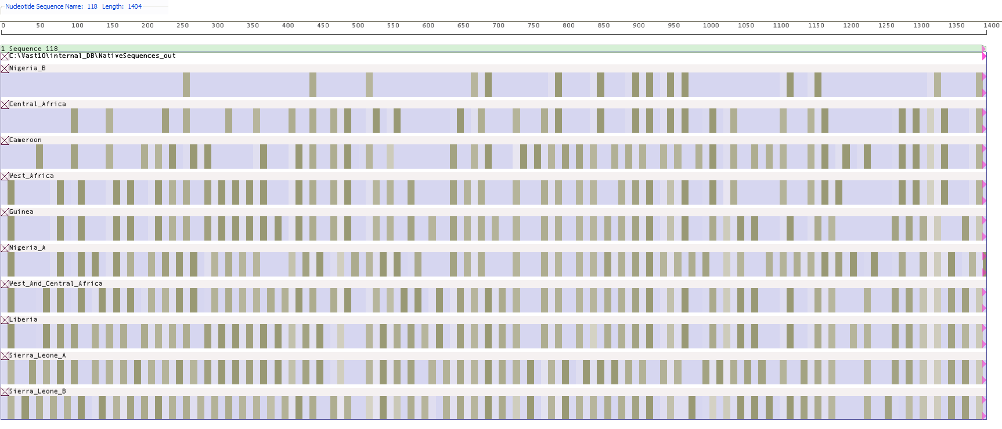Click upper pink arrow of Nigeria_A track

pos(984,256)
